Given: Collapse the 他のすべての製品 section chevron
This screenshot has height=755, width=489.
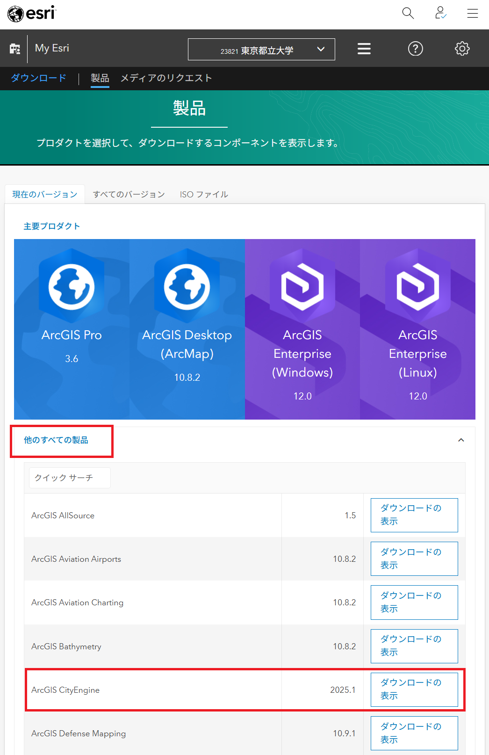Looking at the screenshot, I should point(460,440).
